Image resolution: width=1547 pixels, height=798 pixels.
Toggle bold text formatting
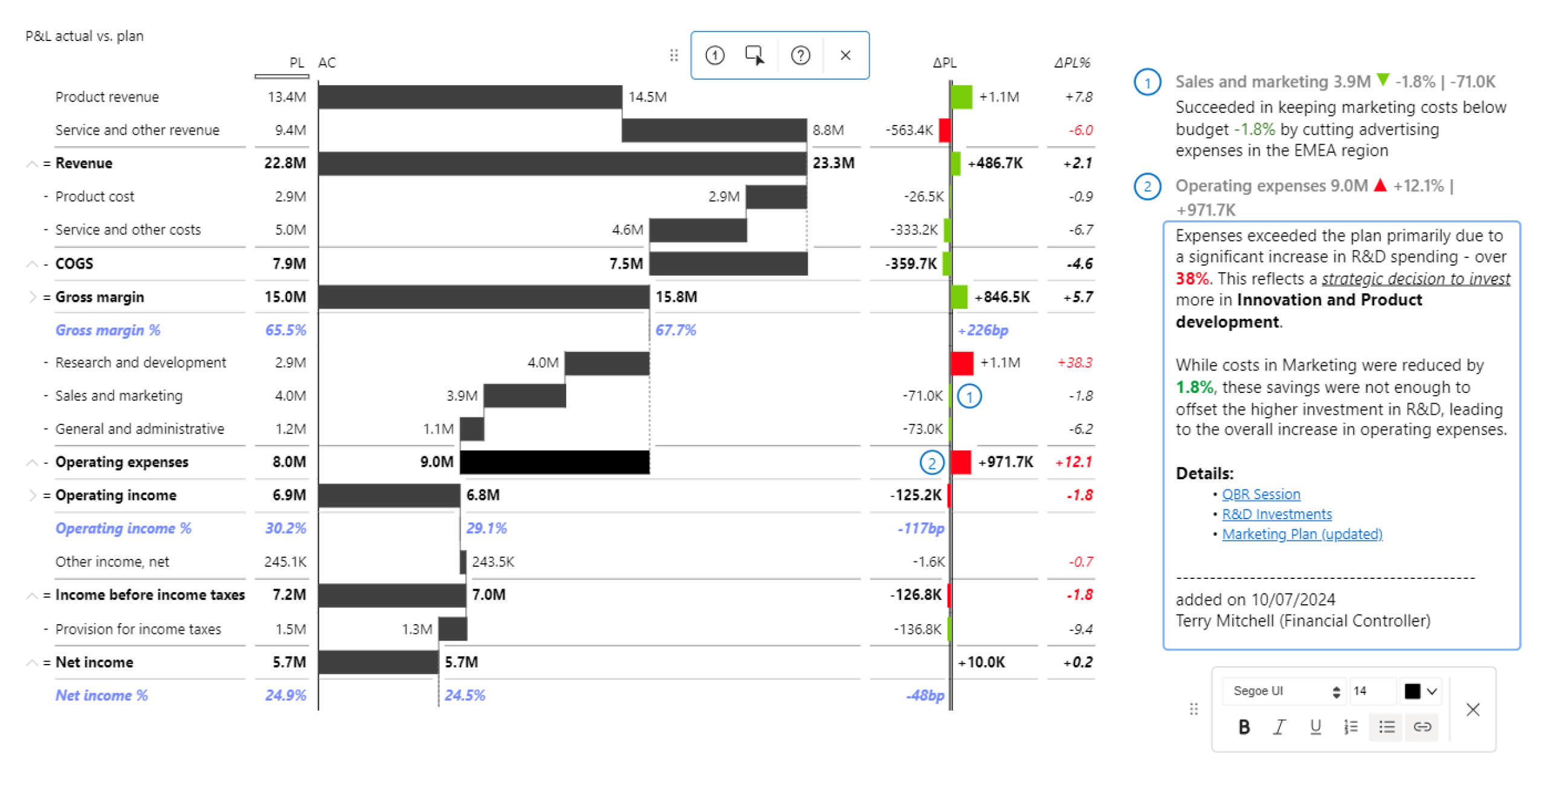(x=1243, y=727)
